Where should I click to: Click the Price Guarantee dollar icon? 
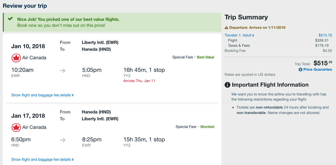[301, 70]
